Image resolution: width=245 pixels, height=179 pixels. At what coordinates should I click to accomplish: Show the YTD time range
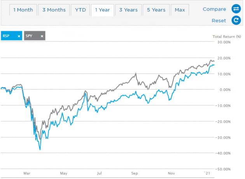pos(80,10)
